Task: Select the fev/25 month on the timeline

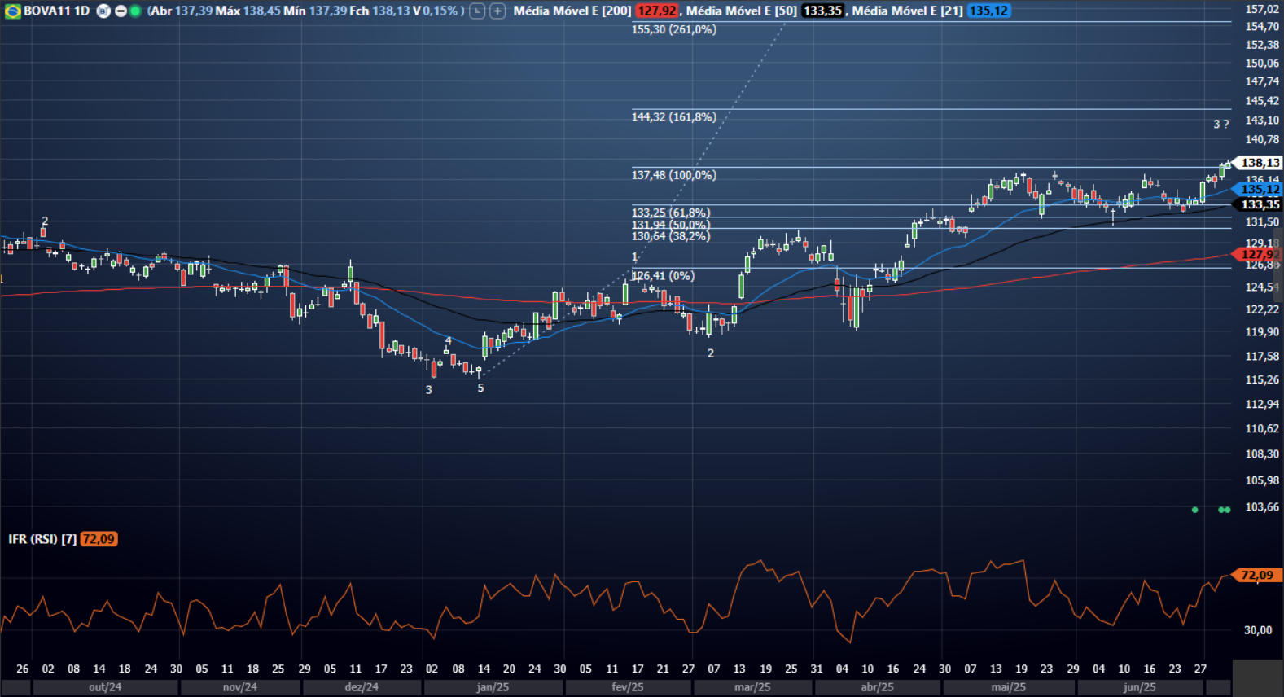Action: click(628, 687)
